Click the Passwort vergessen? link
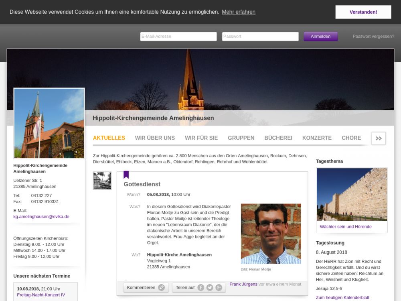The width and height of the screenshot is (401, 301). click(x=373, y=37)
